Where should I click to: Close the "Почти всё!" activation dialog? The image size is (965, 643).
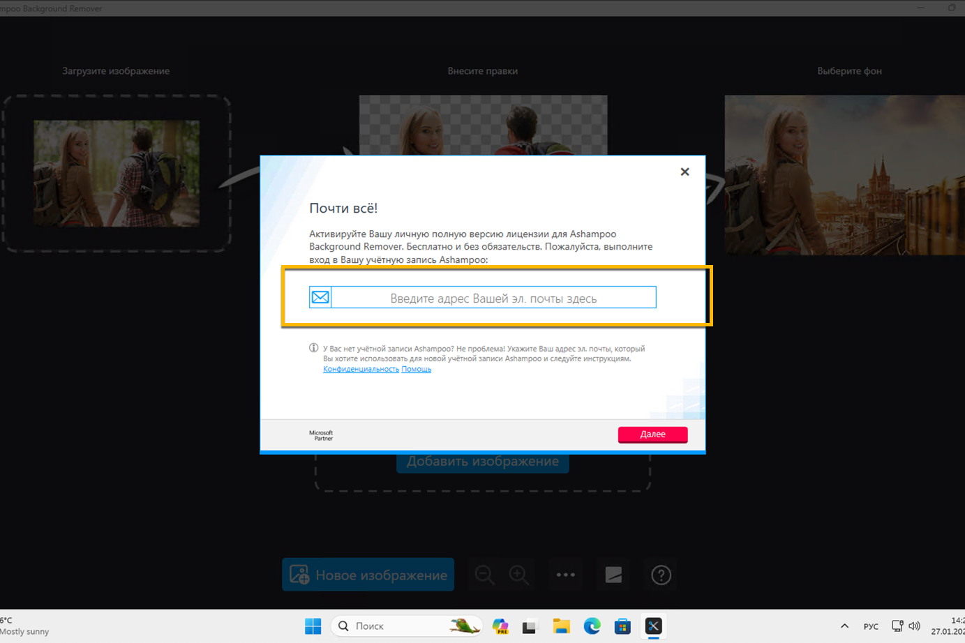click(685, 172)
